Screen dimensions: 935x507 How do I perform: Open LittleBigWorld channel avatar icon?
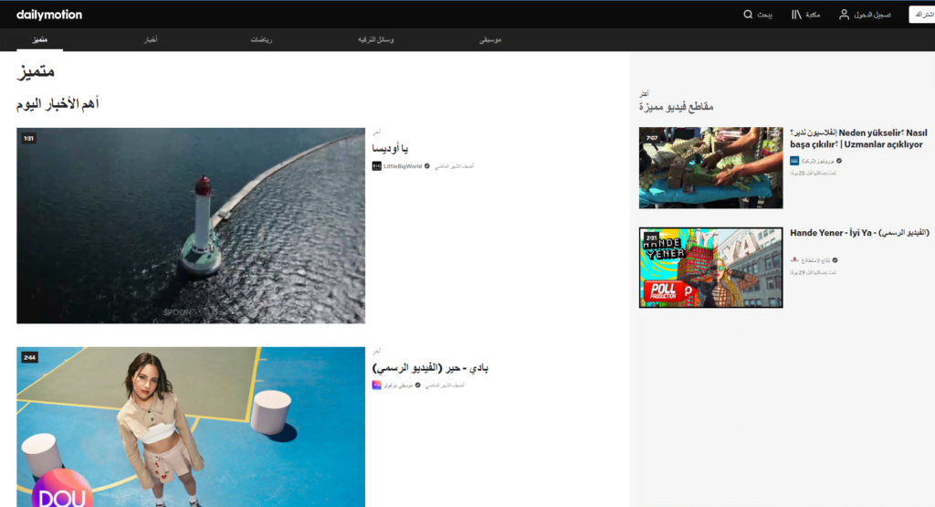pyautogui.click(x=376, y=166)
